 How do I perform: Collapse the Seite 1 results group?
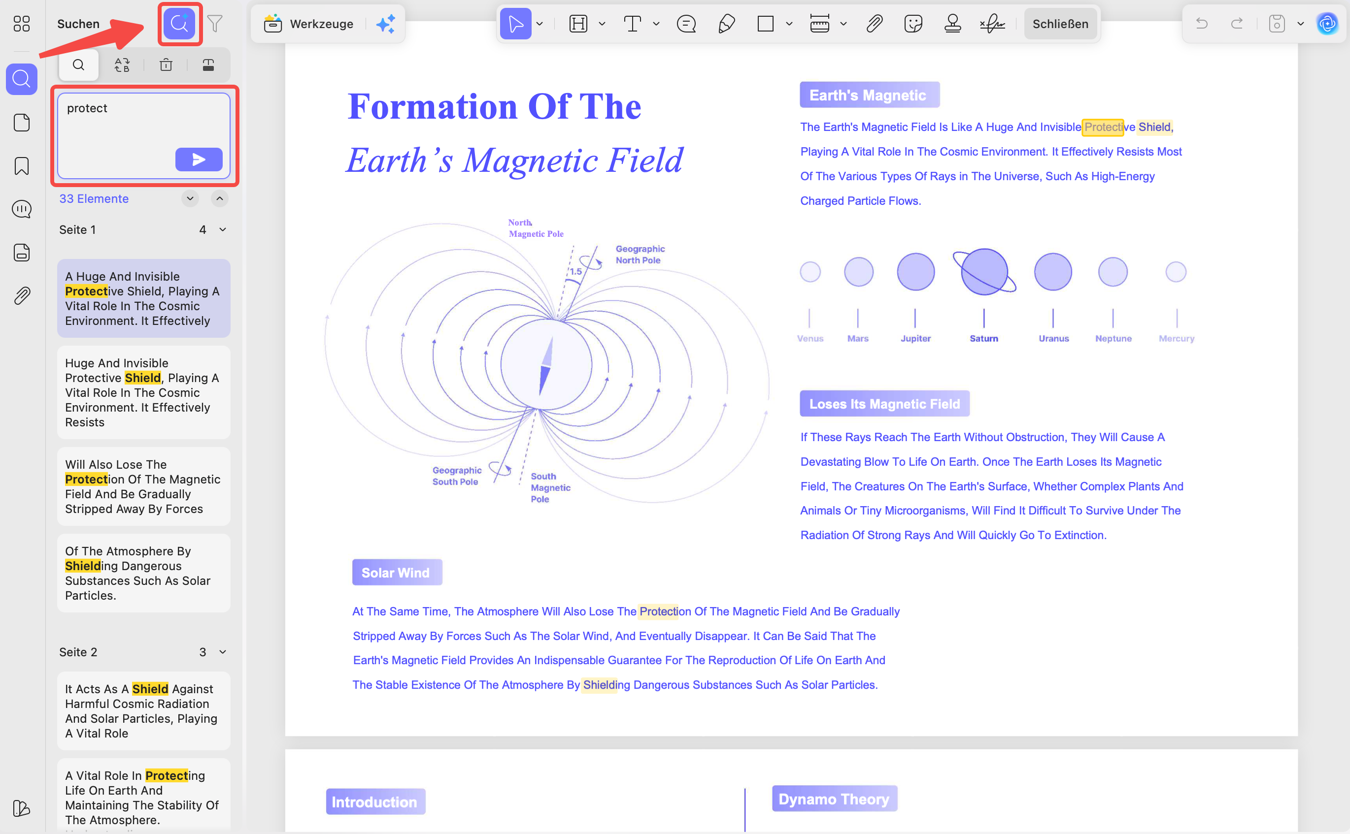[x=222, y=229]
